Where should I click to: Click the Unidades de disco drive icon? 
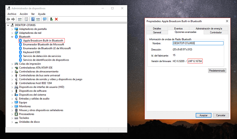coord(16,122)
